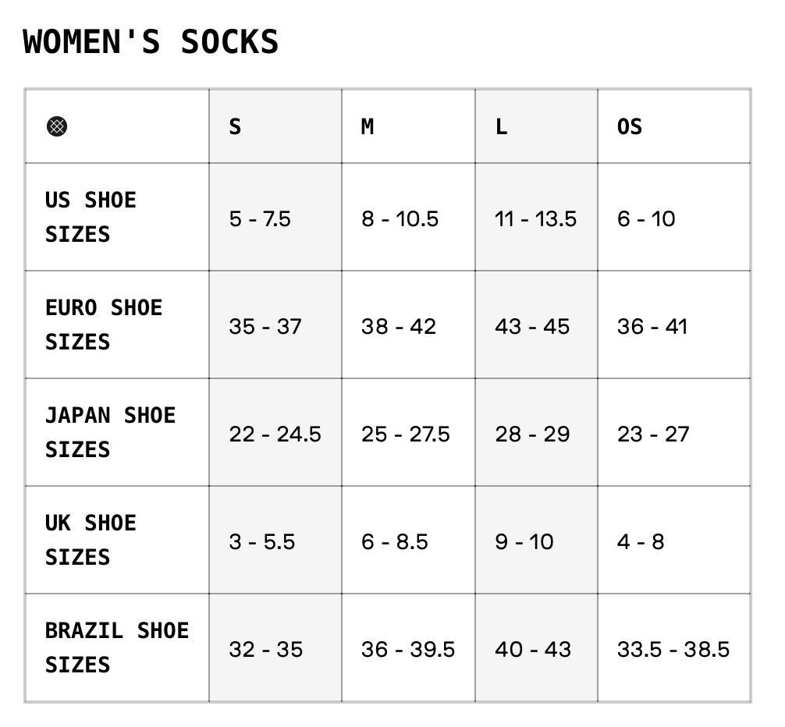Select the Euro Shoe Sizes row label
The height and width of the screenshot is (727, 785).
(x=103, y=324)
